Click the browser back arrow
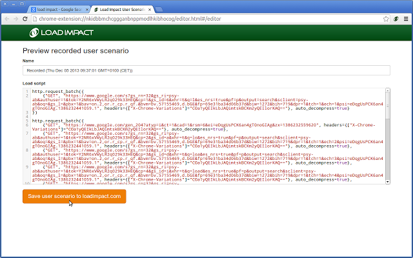Image resolution: width=413 pixels, height=258 pixels. [x=7, y=19]
